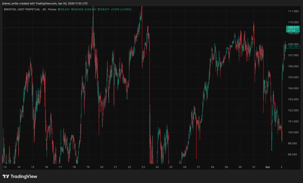Click date 14 on the time axis
303x183 pixels.
pos(19,167)
